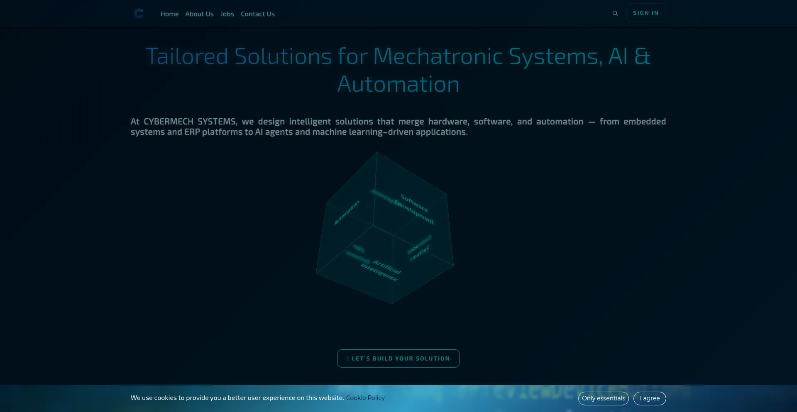797x412 pixels.
Task: Click the top corner of the 3D cube
Action: point(376,152)
